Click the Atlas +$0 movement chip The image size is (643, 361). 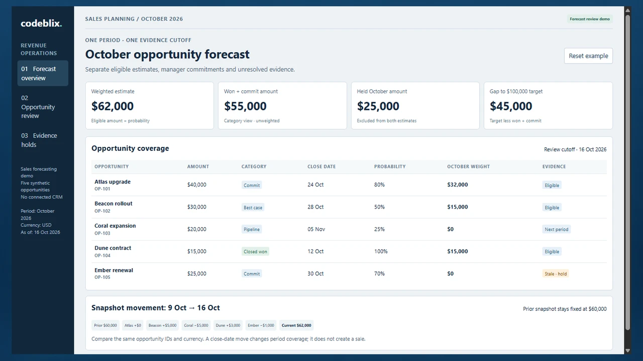[x=133, y=325]
